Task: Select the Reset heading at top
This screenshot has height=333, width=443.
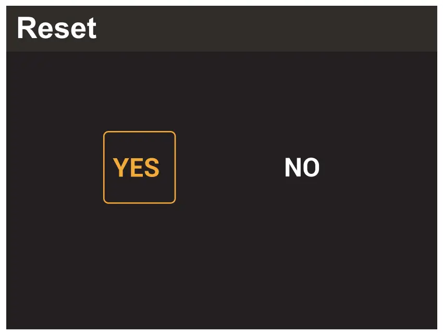Action: pyautogui.click(x=56, y=28)
